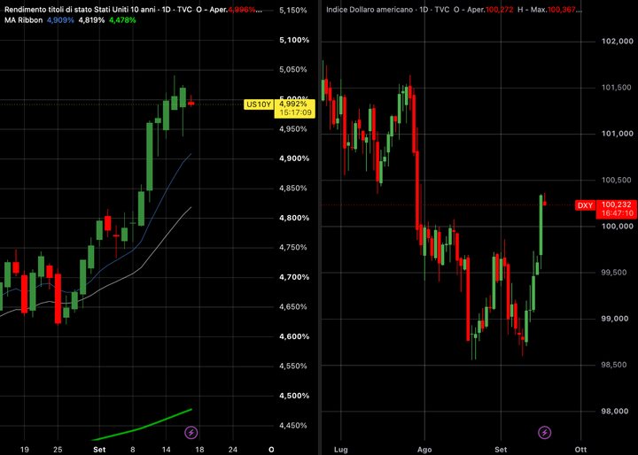Viewport: 638px width, 455px height.
Task: Click the 101,000 price axis label
Action: tap(617, 134)
